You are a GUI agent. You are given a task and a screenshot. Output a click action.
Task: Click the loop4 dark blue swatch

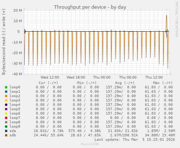(x=6, y=105)
